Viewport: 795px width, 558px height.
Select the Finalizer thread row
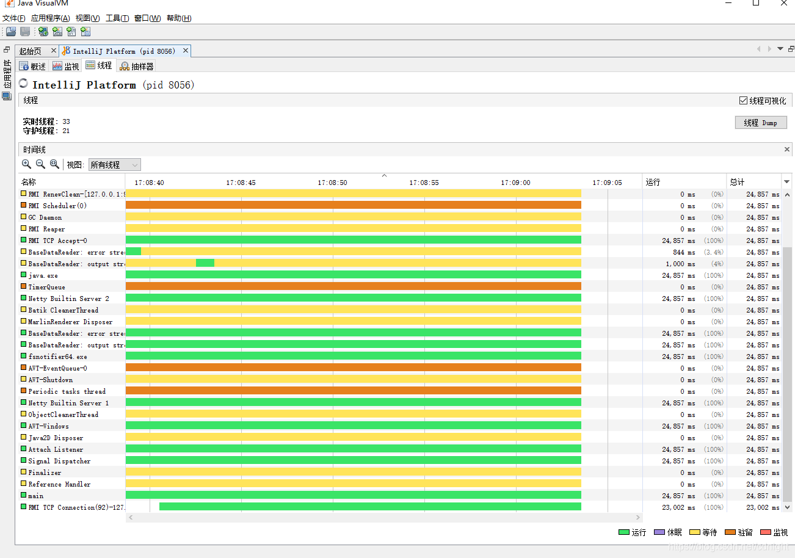[401, 472]
